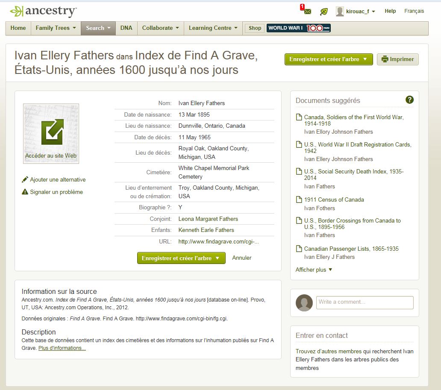The width and height of the screenshot is (441, 390).
Task: Open the Shop link
Action: [255, 28]
